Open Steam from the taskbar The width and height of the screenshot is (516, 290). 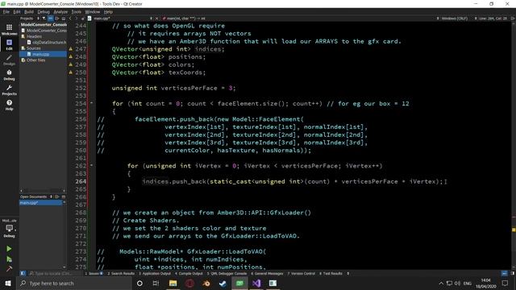[x=223, y=284]
